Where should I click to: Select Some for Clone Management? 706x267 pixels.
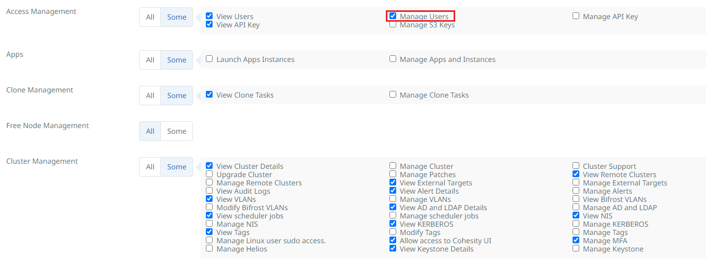(176, 96)
